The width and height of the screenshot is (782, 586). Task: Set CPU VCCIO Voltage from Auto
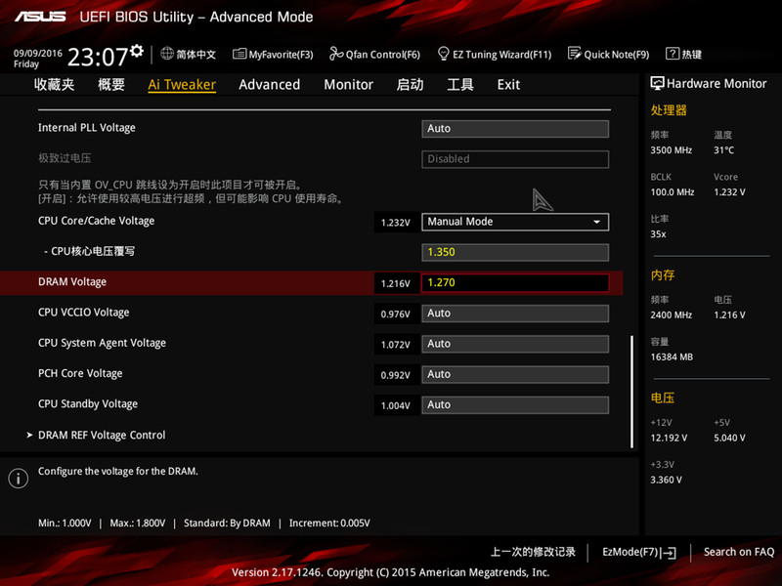(515, 313)
